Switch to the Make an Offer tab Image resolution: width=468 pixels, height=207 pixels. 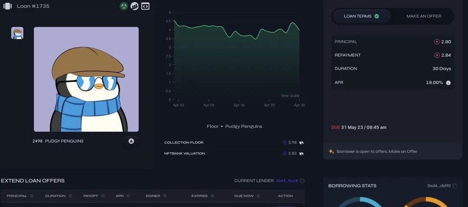pyautogui.click(x=423, y=16)
